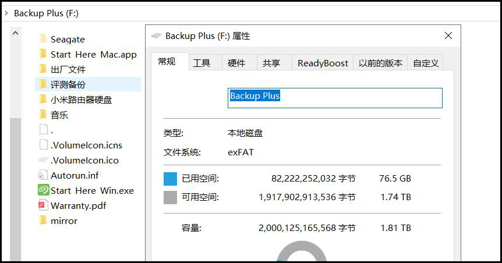Click the Warranty.pdf PDF icon
The height and width of the screenshot is (263, 502).
[43, 205]
